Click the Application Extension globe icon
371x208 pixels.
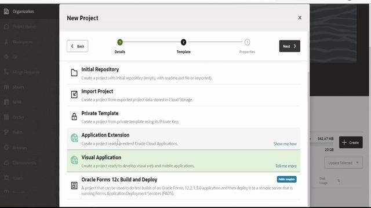[x=74, y=138]
